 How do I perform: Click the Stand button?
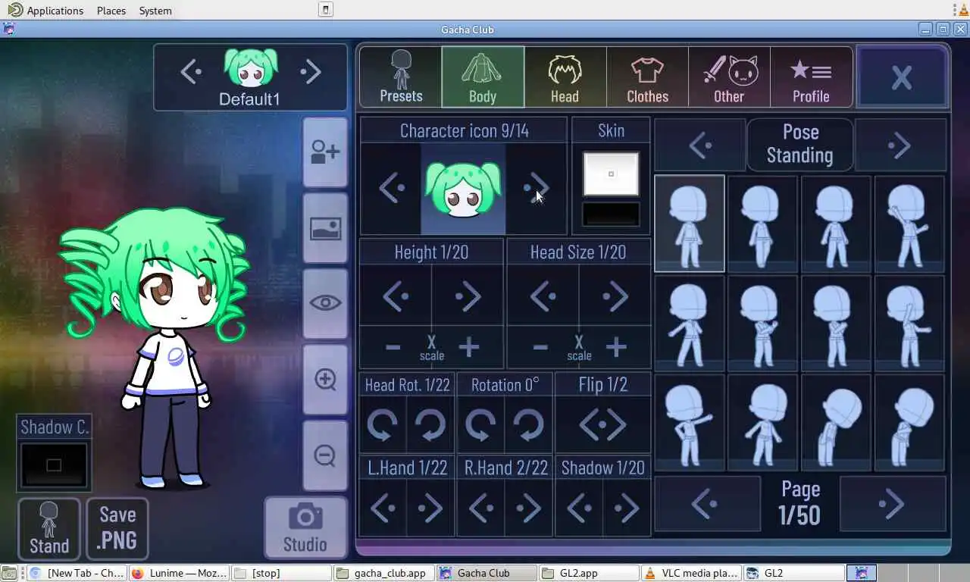click(x=49, y=528)
